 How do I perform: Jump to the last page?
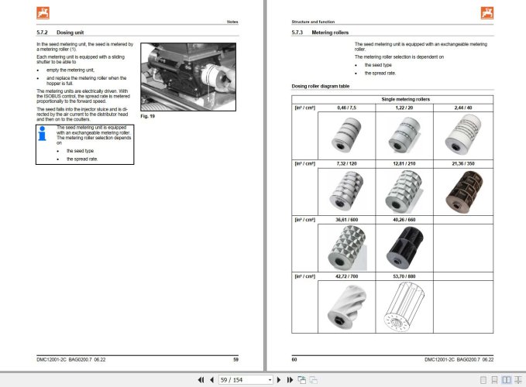290,379
